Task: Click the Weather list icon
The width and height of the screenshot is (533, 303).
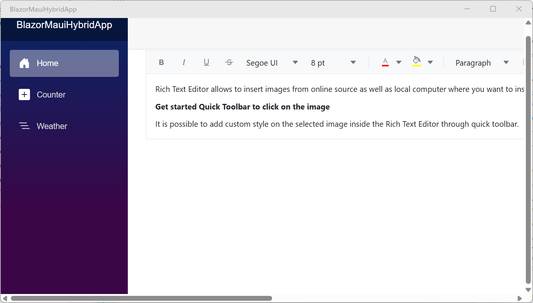Action: [x=24, y=126]
